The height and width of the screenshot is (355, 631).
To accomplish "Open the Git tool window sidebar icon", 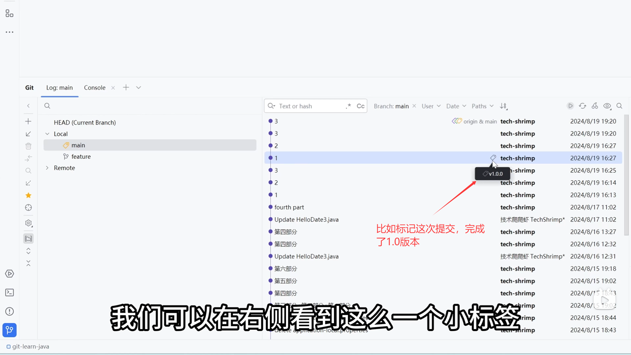I will 10,330.
